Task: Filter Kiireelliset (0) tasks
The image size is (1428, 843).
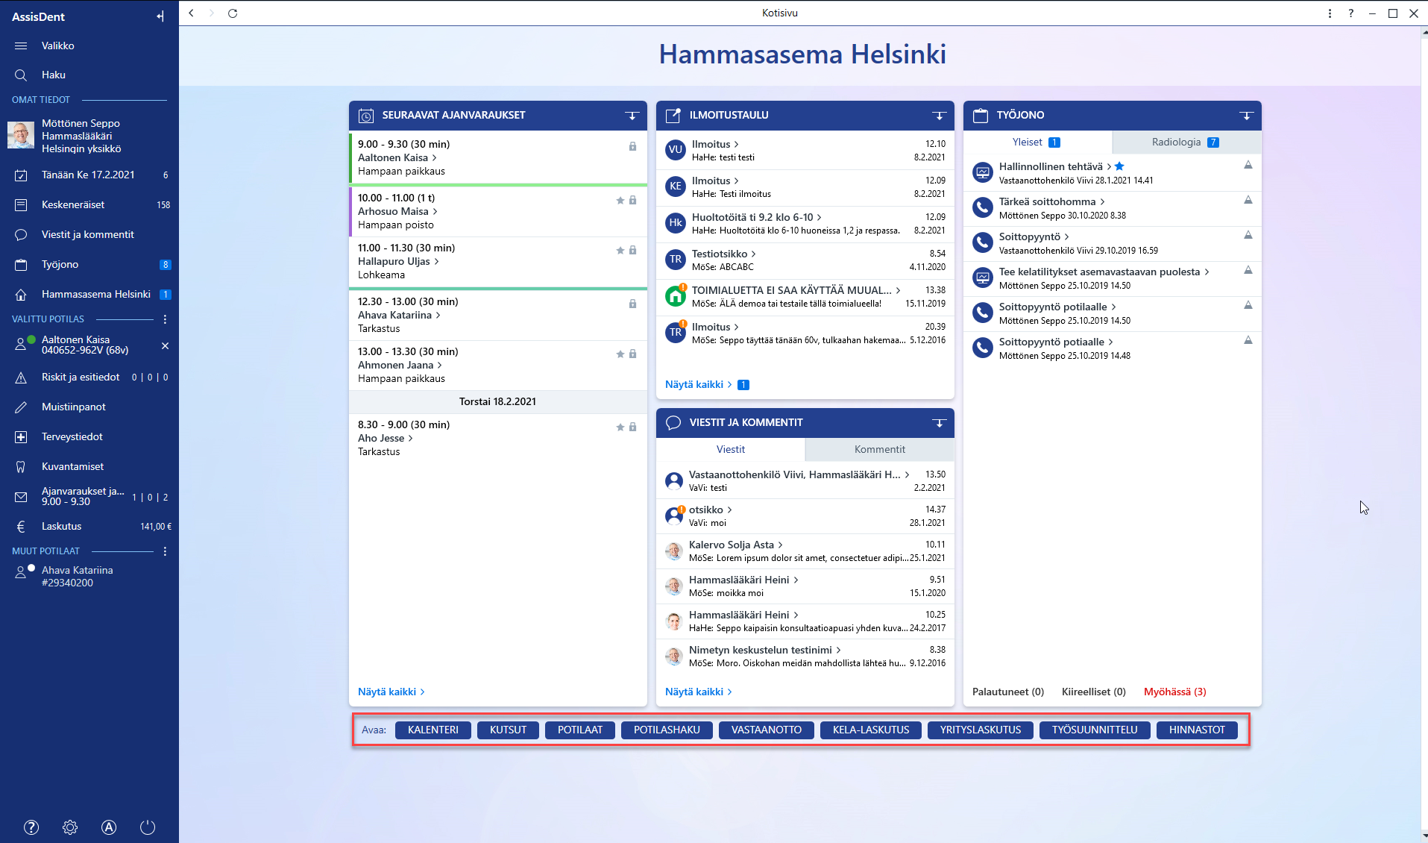Action: 1093,692
